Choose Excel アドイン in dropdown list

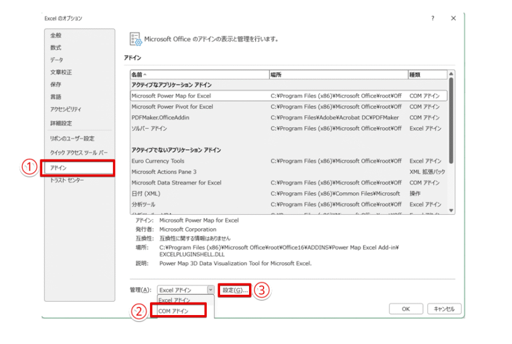[185, 300]
